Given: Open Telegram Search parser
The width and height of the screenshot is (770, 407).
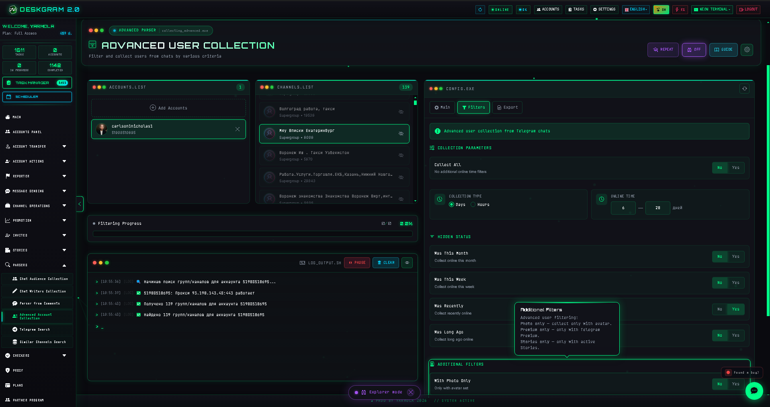Looking at the screenshot, I should (x=38, y=329).
